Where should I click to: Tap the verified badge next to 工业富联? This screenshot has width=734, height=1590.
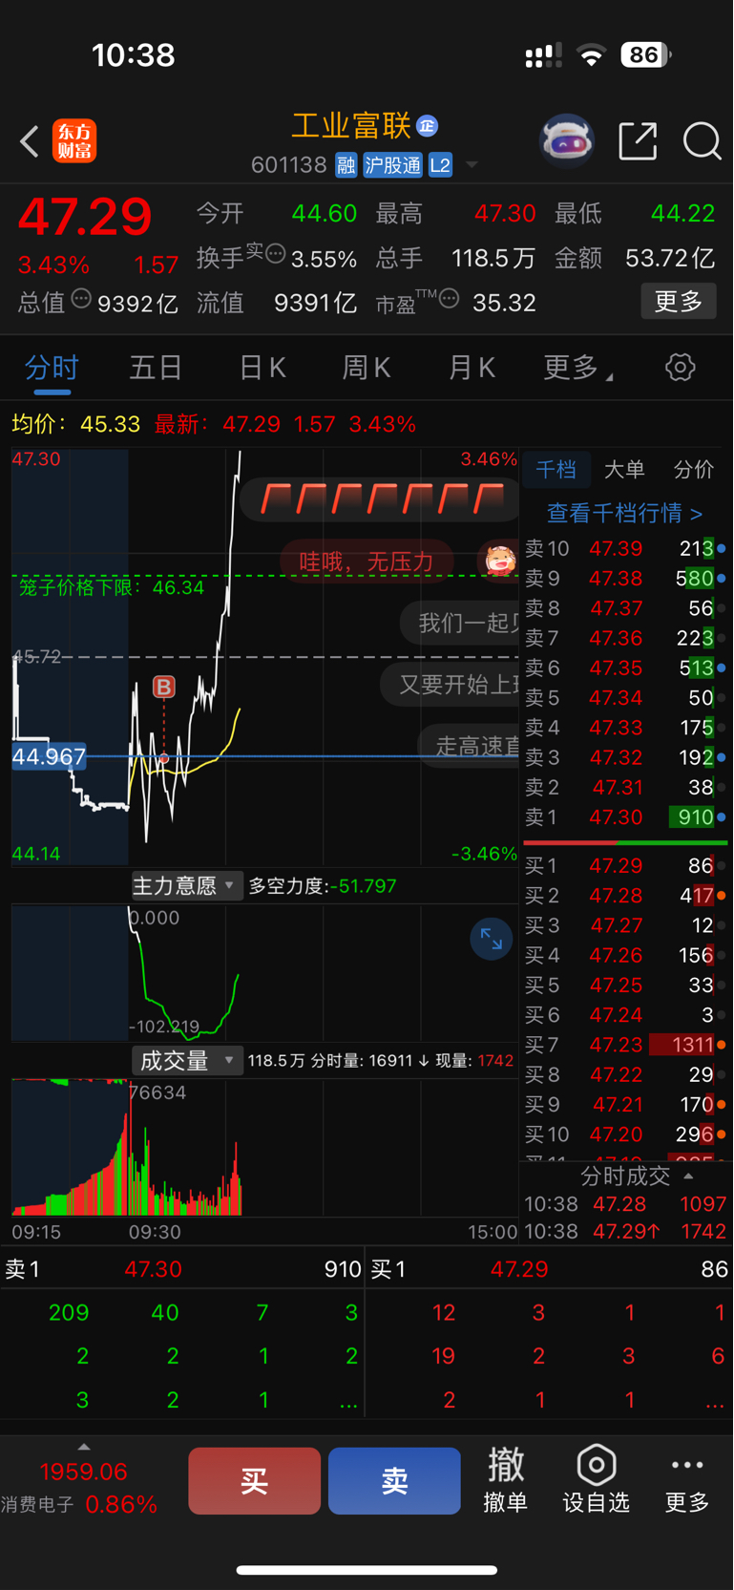427,126
